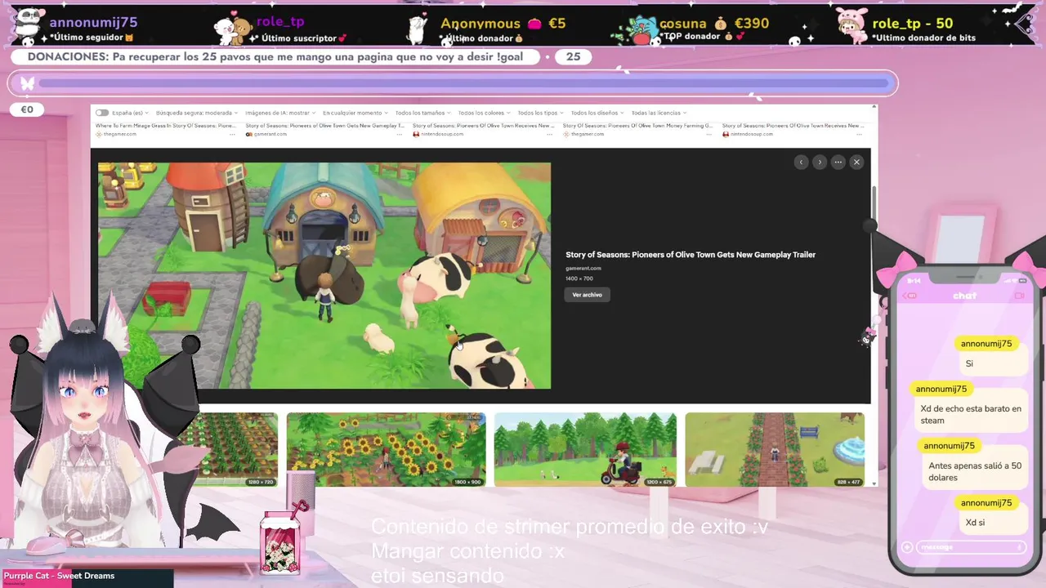The width and height of the screenshot is (1046, 588).
Task: Expand 'Todos los diseños' layout filter
Action: [597, 113]
